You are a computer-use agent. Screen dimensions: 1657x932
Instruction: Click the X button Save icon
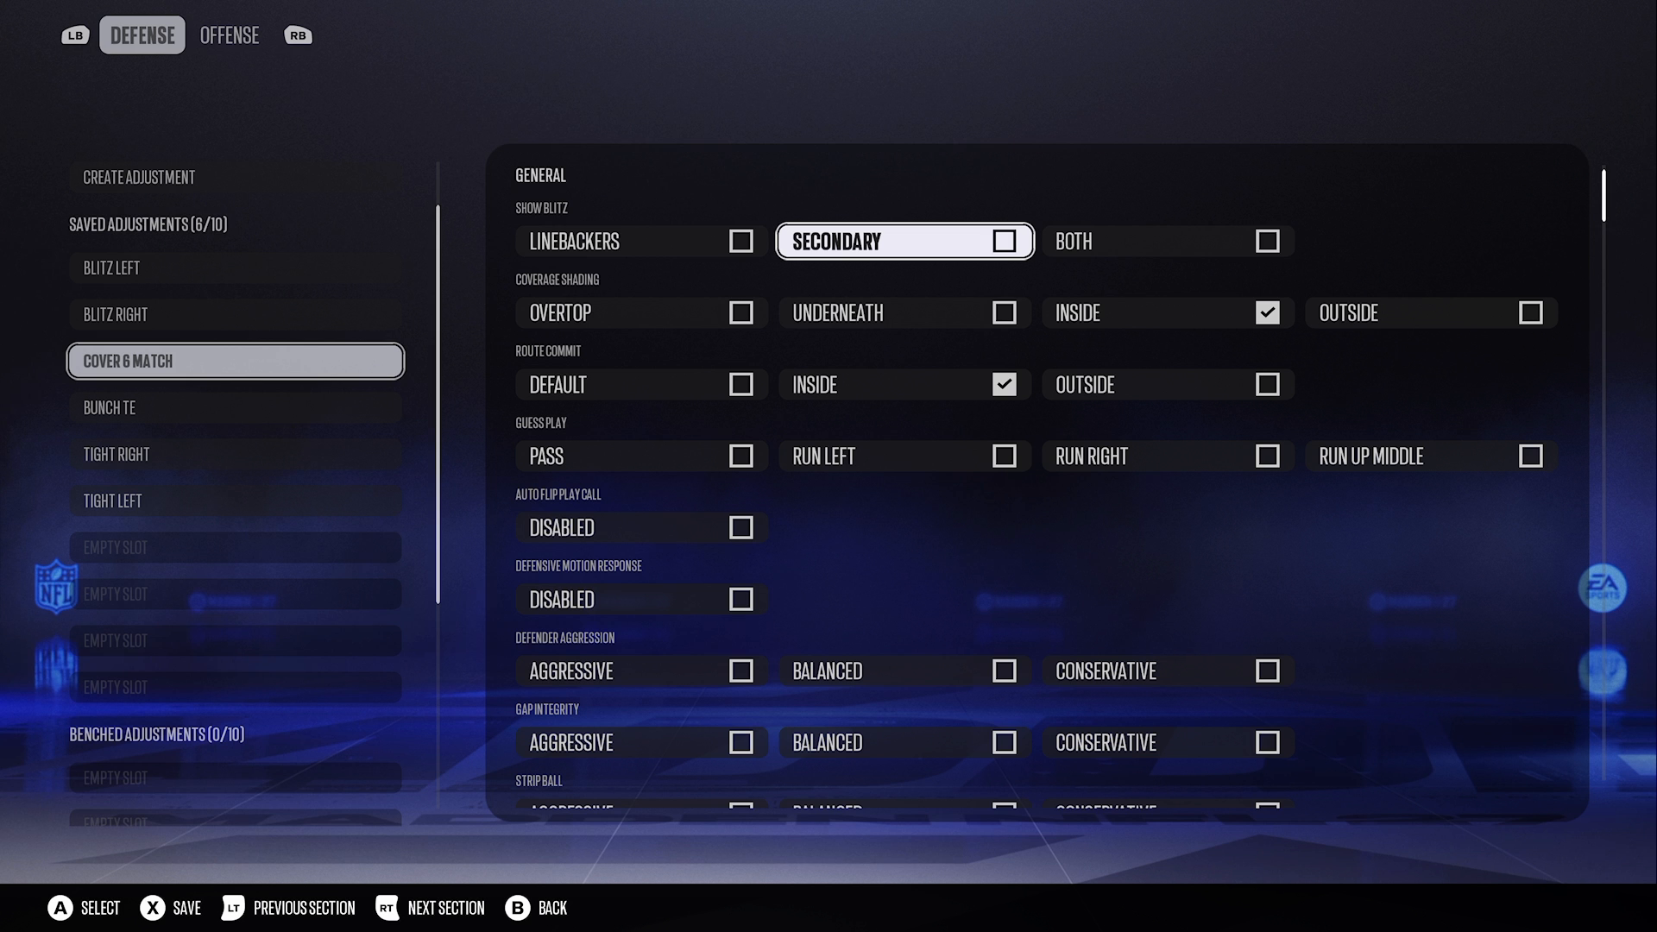tap(153, 908)
